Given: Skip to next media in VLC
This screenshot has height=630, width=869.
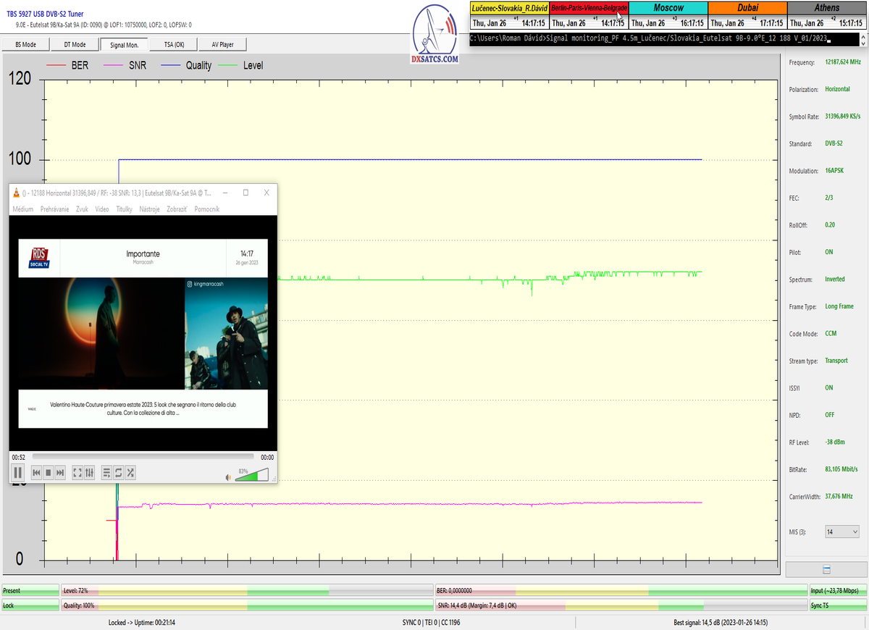Looking at the screenshot, I should tap(61, 473).
